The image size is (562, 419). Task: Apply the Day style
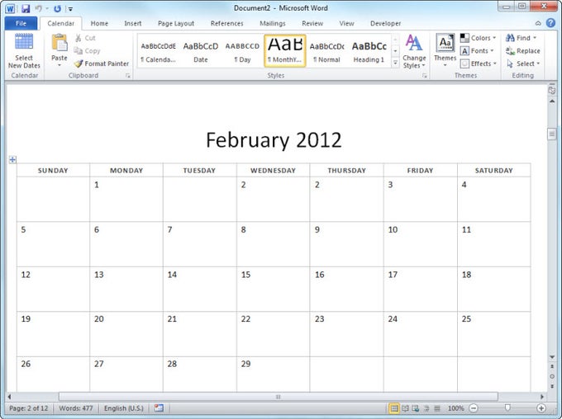point(242,51)
